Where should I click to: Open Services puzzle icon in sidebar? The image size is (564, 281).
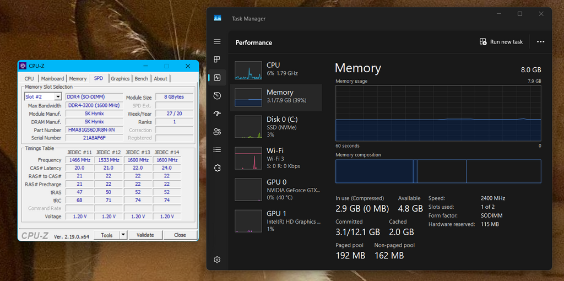pyautogui.click(x=217, y=168)
